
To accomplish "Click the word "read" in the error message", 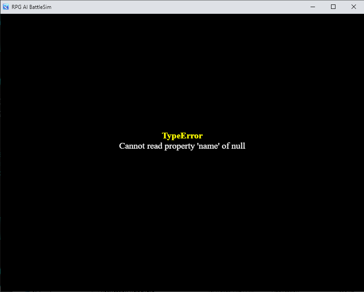I will point(155,146).
